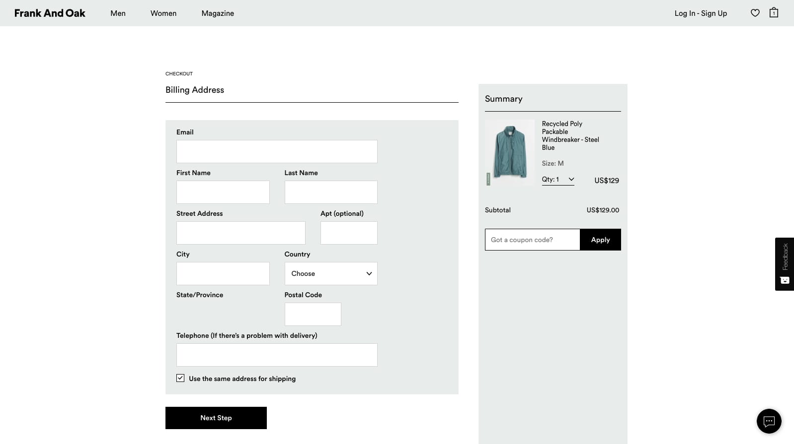Go to Frank And Oak homepage logo
Viewport: 794px width, 444px height.
(x=50, y=13)
